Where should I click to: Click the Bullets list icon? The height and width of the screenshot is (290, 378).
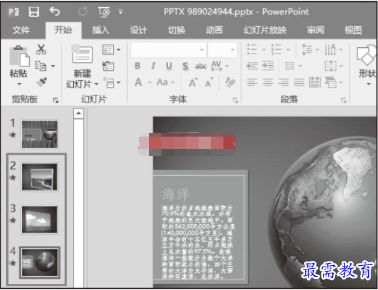point(252,50)
